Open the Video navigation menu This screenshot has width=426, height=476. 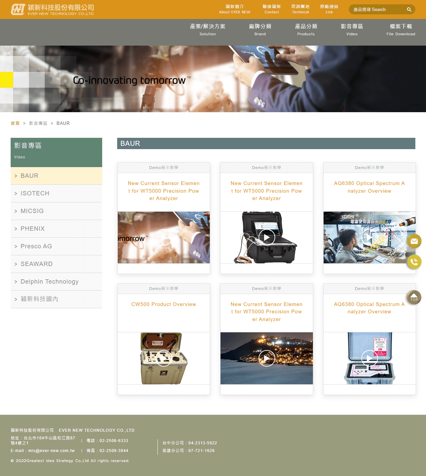coord(352,29)
